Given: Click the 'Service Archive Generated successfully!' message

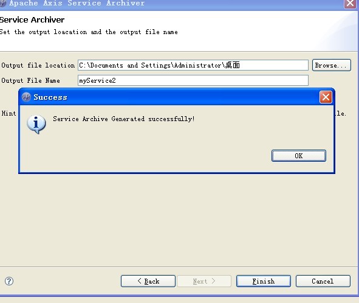Looking at the screenshot, I should (x=124, y=119).
